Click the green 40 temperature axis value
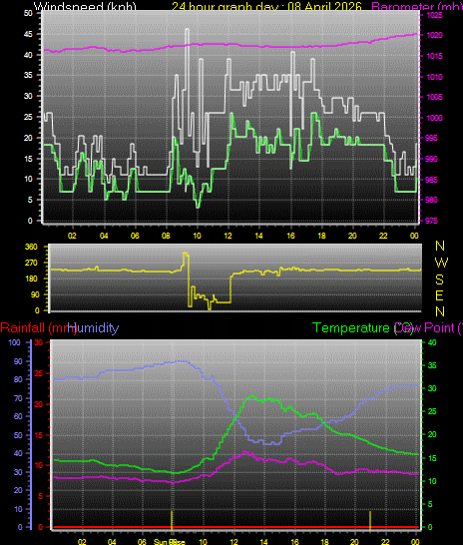 tap(432, 342)
